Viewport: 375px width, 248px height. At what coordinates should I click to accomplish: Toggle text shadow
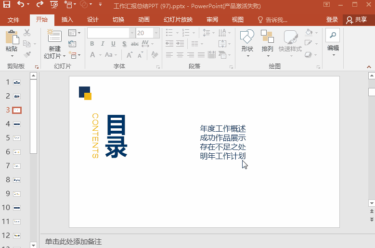click(124, 44)
